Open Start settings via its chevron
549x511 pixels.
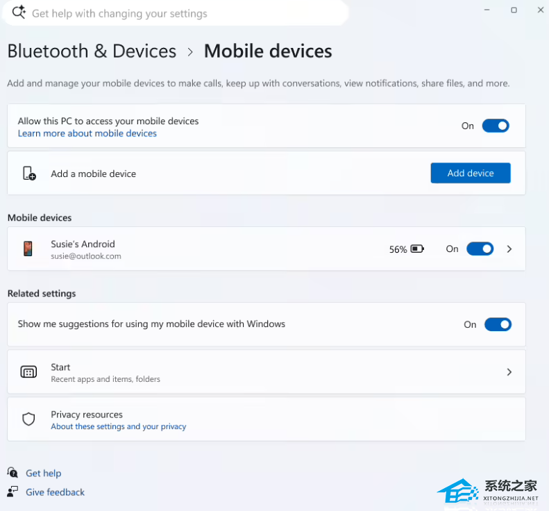tap(509, 372)
